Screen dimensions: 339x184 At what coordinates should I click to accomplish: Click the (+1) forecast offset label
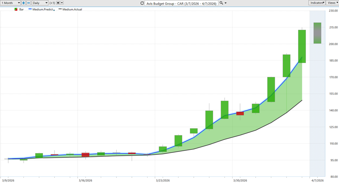point(52,3)
